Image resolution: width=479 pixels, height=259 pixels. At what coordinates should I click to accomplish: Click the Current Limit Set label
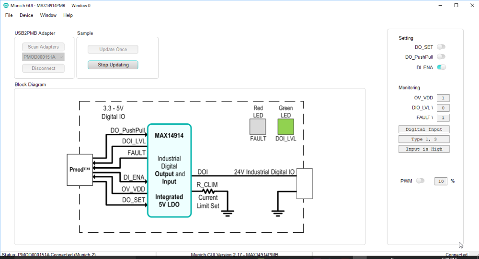(208, 202)
